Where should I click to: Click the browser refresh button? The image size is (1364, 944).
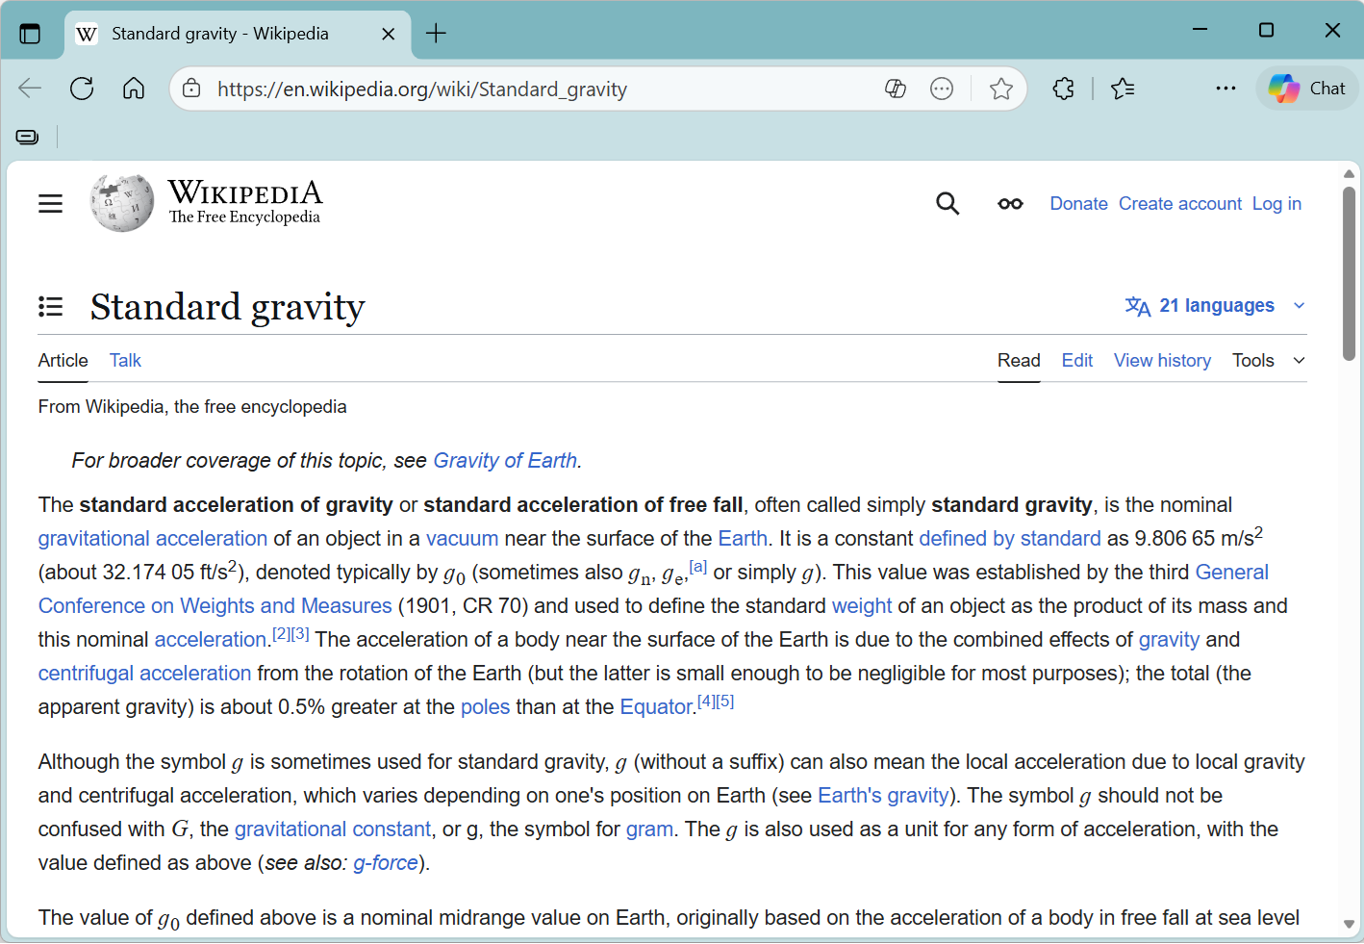82,89
